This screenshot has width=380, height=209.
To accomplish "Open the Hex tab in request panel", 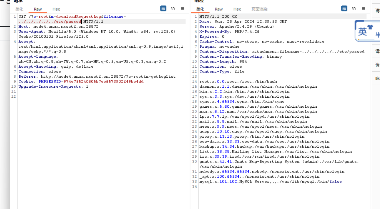I will point(56,9).
